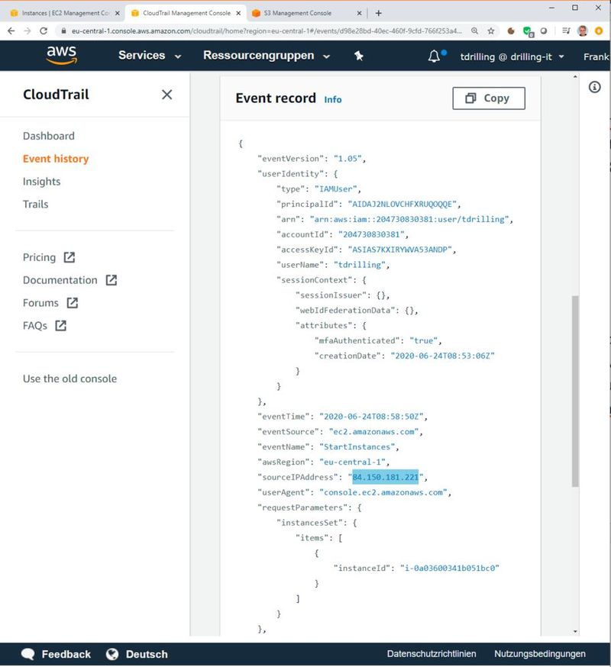Click the external link icon beside Pricing
This screenshot has width=611, height=667.
tap(69, 257)
